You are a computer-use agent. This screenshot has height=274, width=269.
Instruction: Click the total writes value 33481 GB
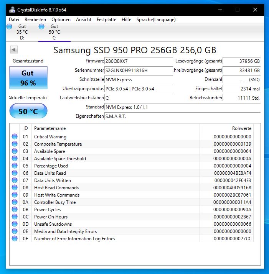(x=241, y=71)
